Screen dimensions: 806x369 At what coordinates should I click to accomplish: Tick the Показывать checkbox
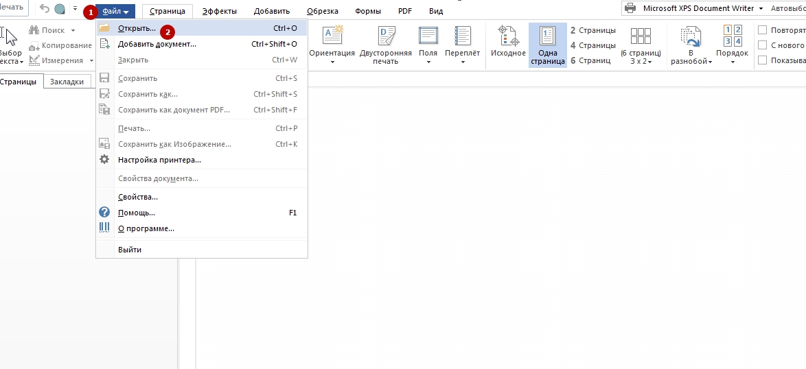[x=762, y=60]
